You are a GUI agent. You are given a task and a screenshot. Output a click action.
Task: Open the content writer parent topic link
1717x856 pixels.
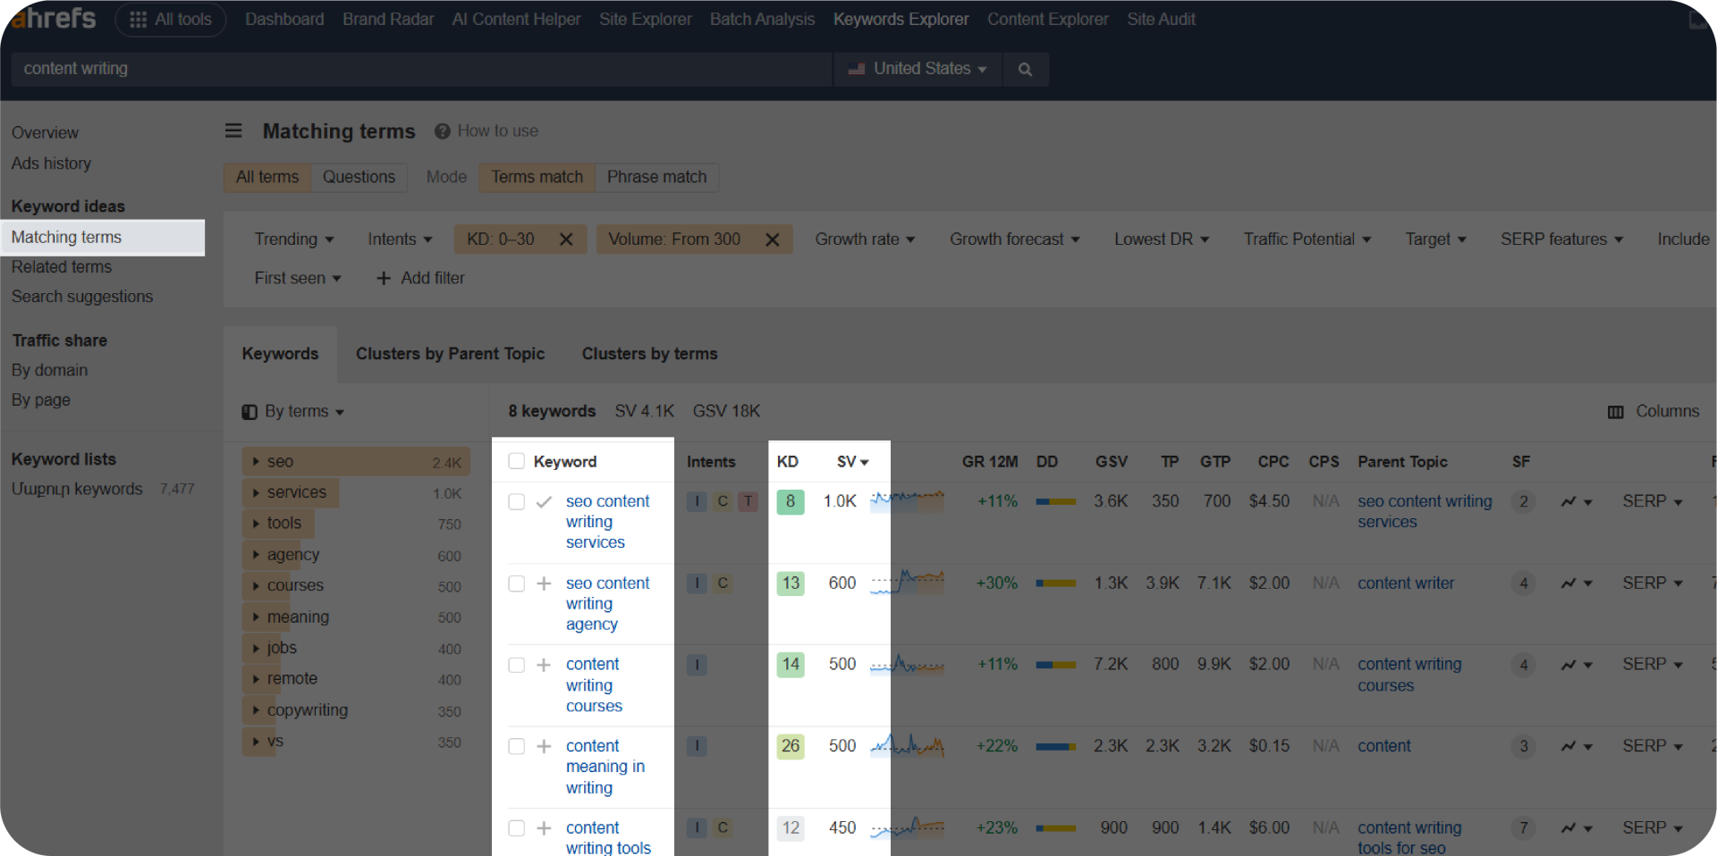pos(1406,583)
